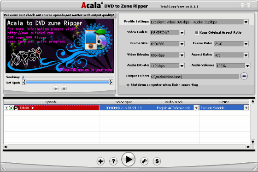Stop the preview playback
The width and height of the screenshot is (258, 172).
[x=64, y=89]
